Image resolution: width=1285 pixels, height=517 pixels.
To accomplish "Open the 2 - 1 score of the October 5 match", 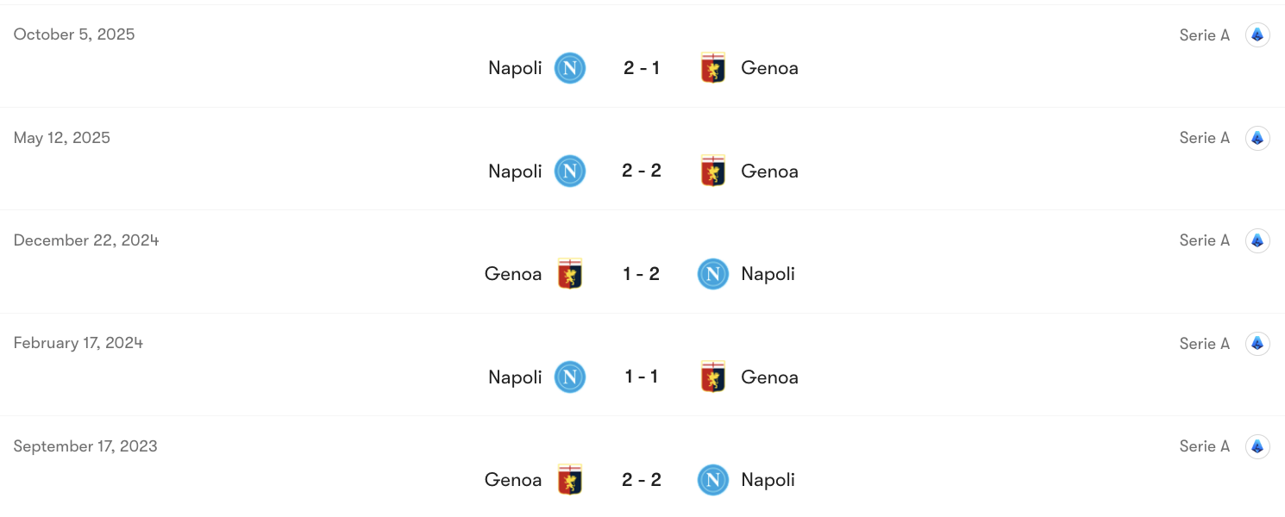I will click(642, 67).
